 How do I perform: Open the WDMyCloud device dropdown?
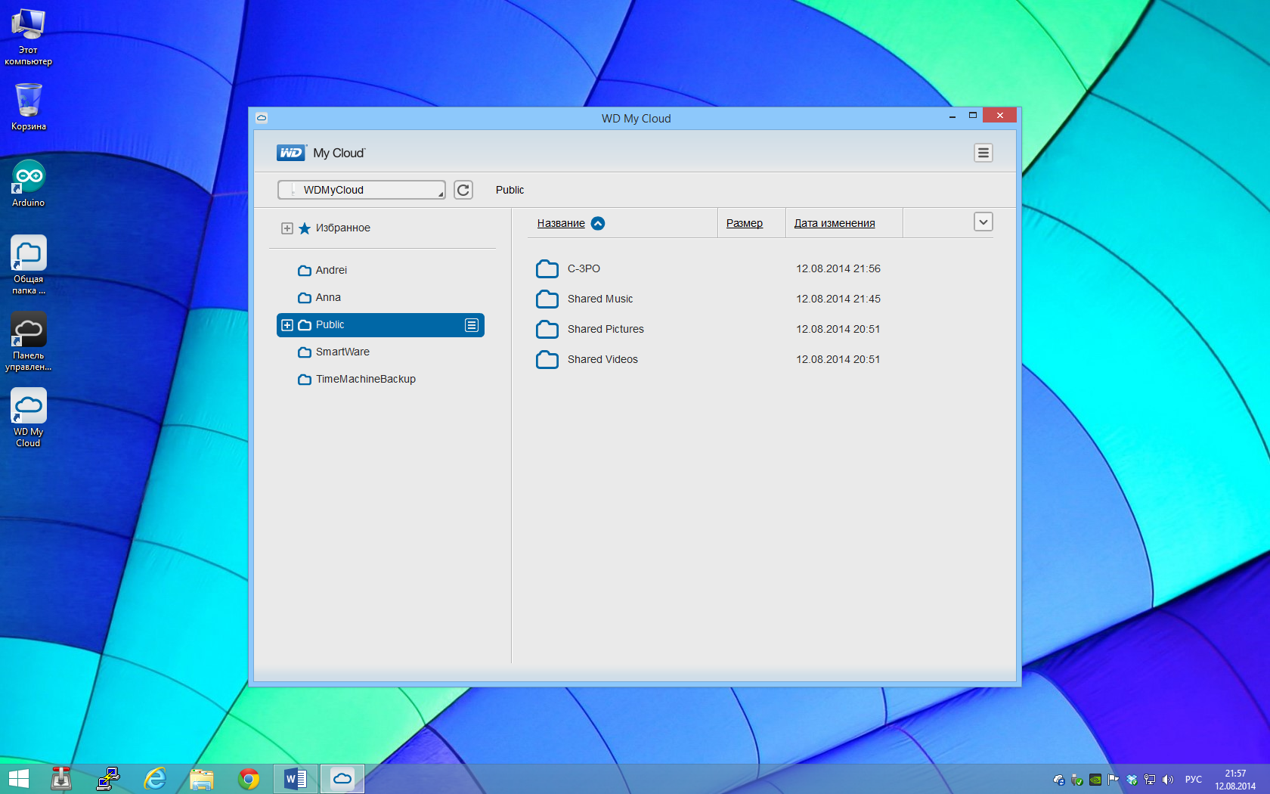(x=361, y=190)
